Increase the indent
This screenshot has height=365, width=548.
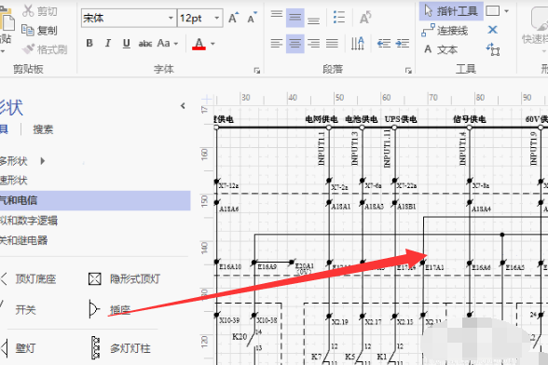[x=403, y=44]
